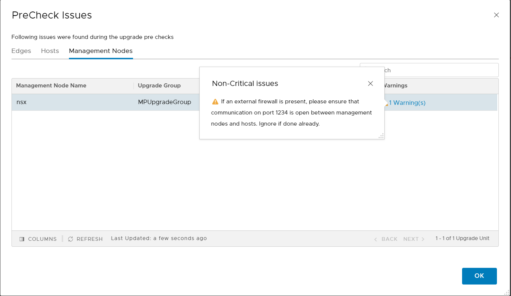Open the Hosts tab
Image resolution: width=511 pixels, height=296 pixels.
point(50,51)
